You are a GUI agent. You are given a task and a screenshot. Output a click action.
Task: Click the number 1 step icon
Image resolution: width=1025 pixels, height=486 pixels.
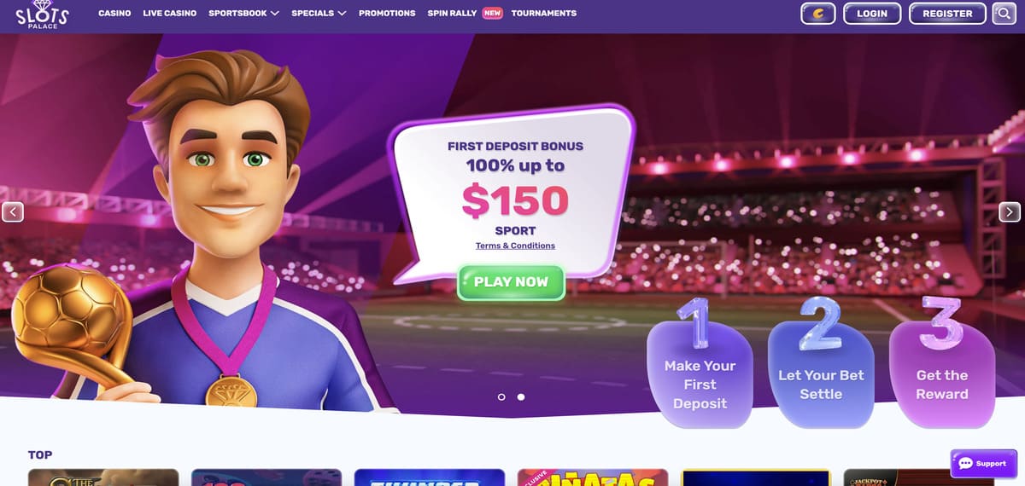(x=700, y=322)
